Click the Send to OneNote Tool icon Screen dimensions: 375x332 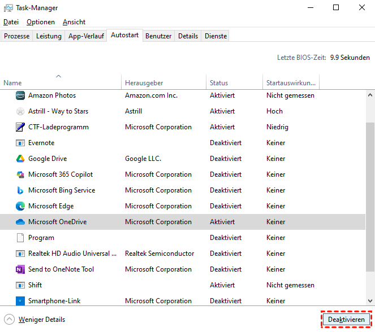(20, 269)
